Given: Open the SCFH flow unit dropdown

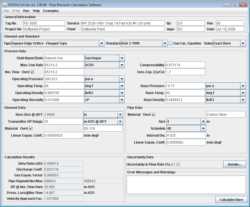Looking at the screenshot, I should point(122,65).
